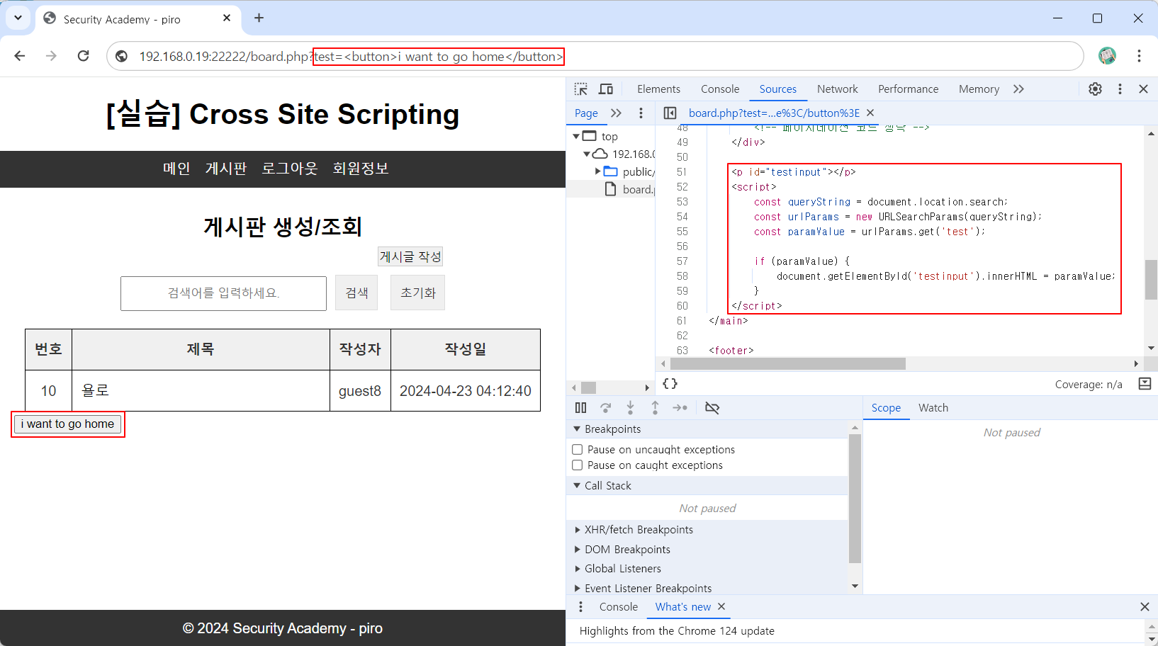Click the 로그아웃 link
Viewport: 1158px width, 646px height.
point(290,169)
